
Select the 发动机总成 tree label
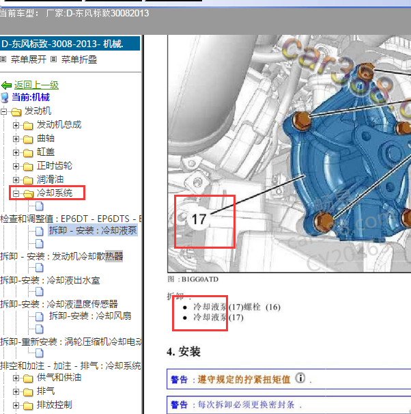tap(59, 124)
